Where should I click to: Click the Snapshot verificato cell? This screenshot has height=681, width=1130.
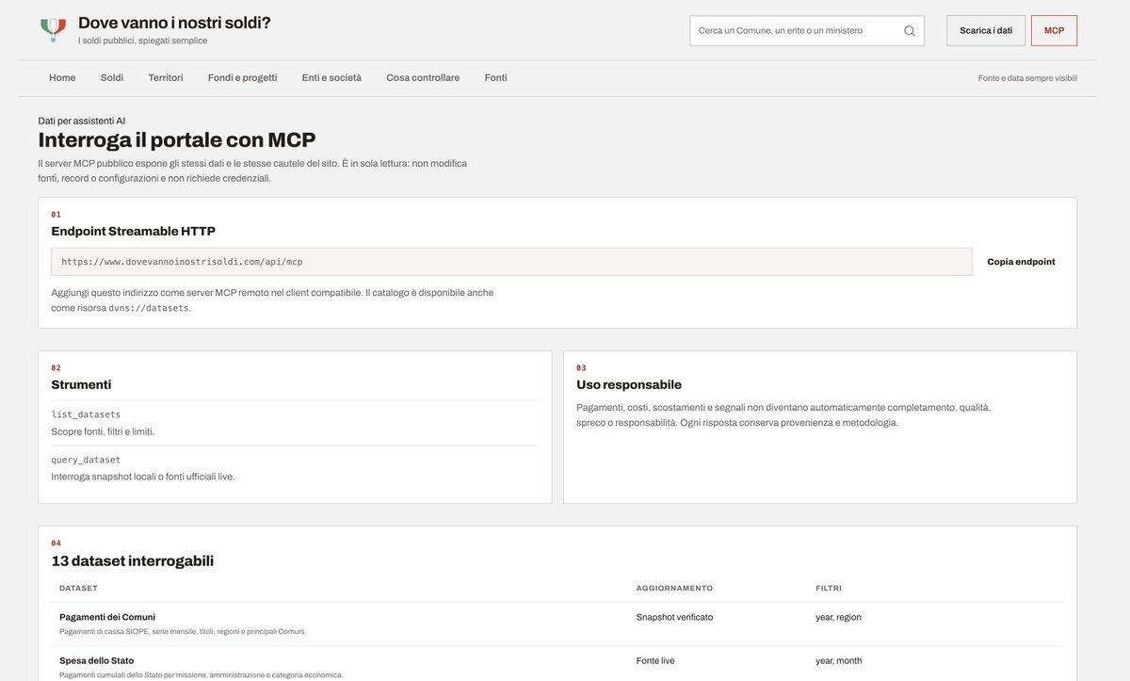point(674,617)
